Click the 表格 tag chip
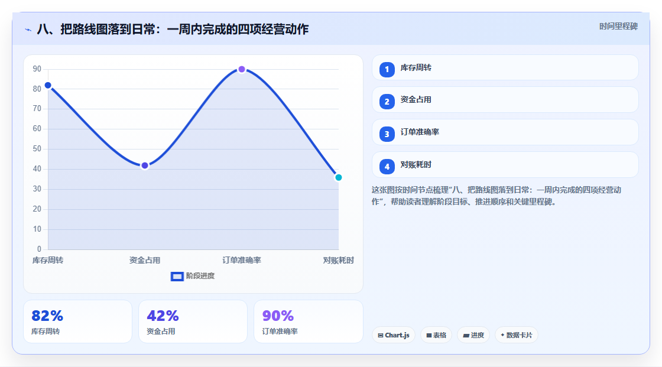This screenshot has height=367, width=662. coord(436,335)
